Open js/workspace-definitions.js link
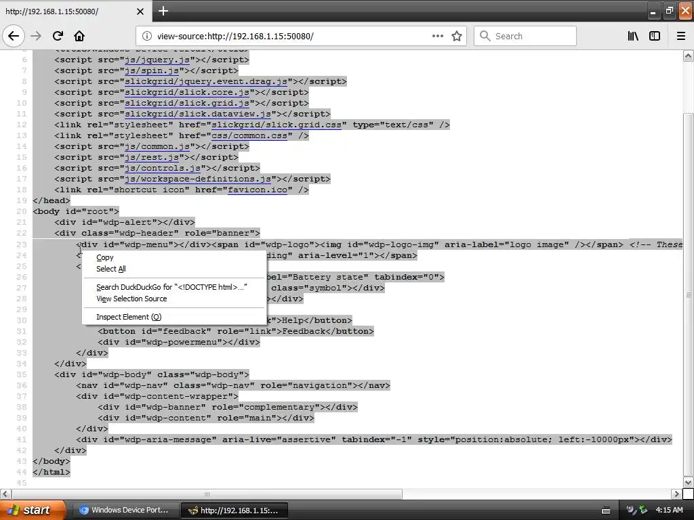The image size is (694, 520). coord(198,179)
